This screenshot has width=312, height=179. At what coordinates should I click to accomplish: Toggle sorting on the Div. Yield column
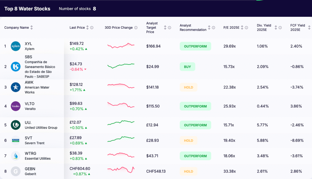(x=276, y=27)
